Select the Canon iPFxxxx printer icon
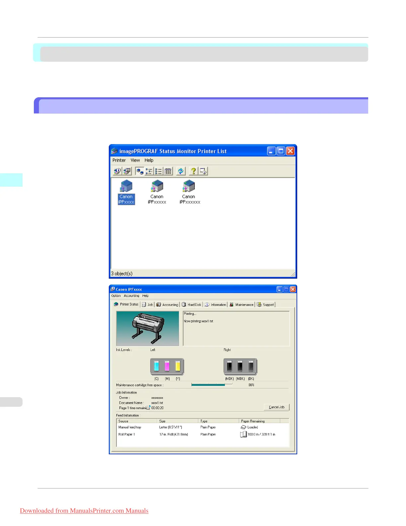Viewport: 406px width, 526px height. [126, 192]
